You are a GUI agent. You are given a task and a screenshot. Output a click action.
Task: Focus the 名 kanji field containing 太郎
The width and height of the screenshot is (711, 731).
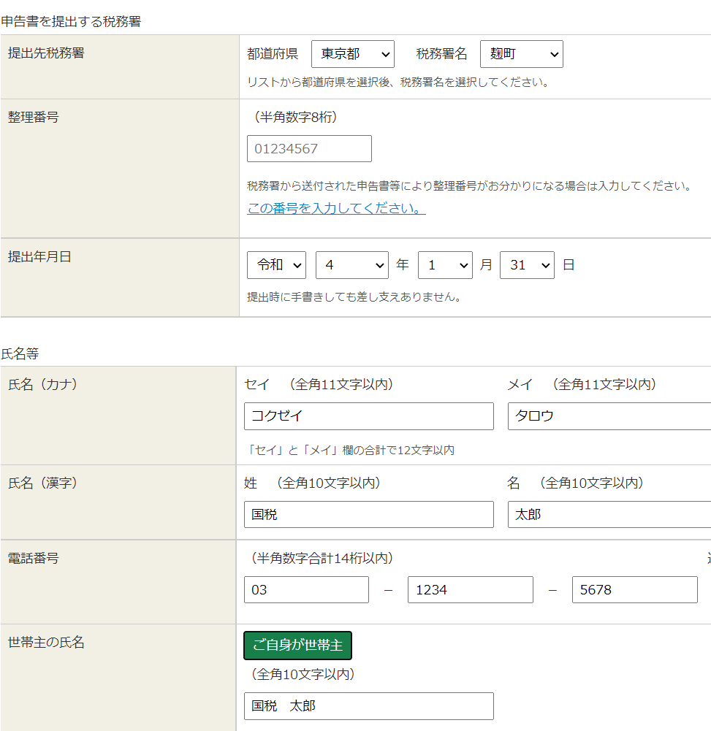point(609,515)
